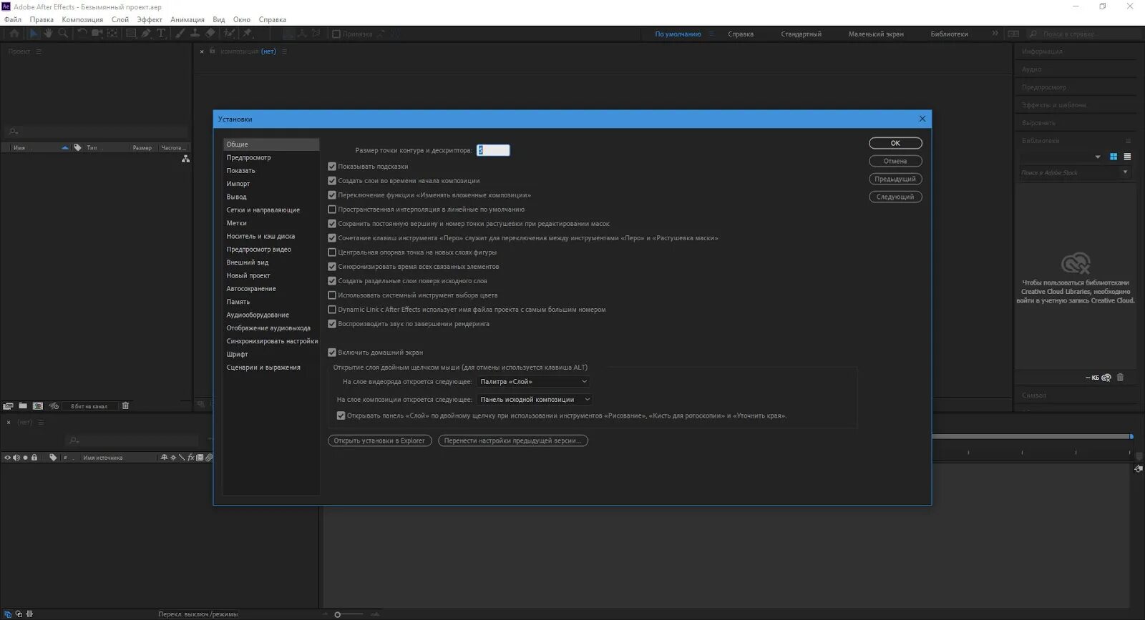Create new folder in Project panel
The width and height of the screenshot is (1145, 620).
pyautogui.click(x=23, y=406)
